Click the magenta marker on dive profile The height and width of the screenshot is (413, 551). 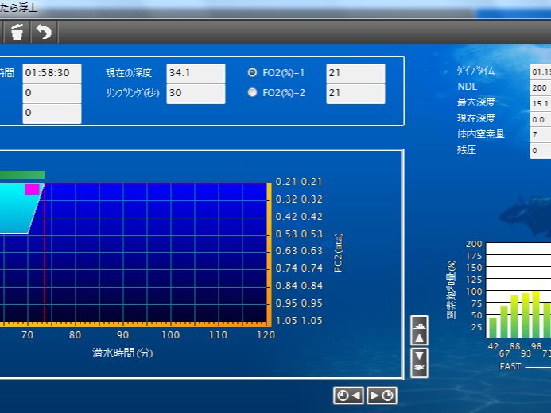pyautogui.click(x=32, y=189)
